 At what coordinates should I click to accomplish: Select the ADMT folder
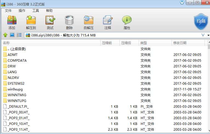[104, 55]
